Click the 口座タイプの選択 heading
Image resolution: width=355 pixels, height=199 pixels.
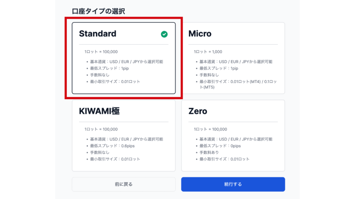coord(98,11)
